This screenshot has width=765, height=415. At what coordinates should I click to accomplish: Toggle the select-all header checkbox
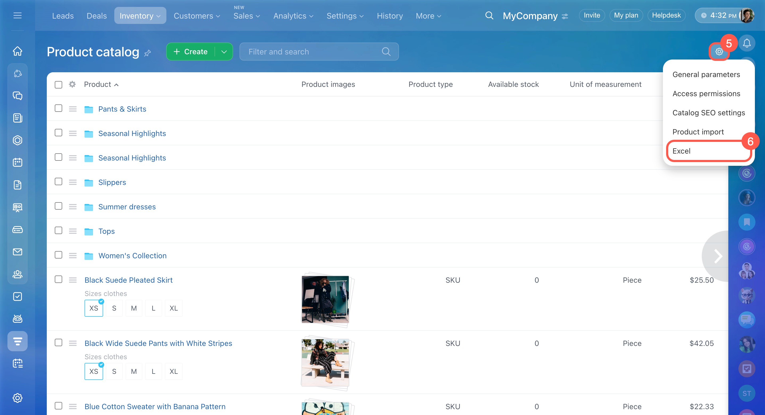(58, 84)
